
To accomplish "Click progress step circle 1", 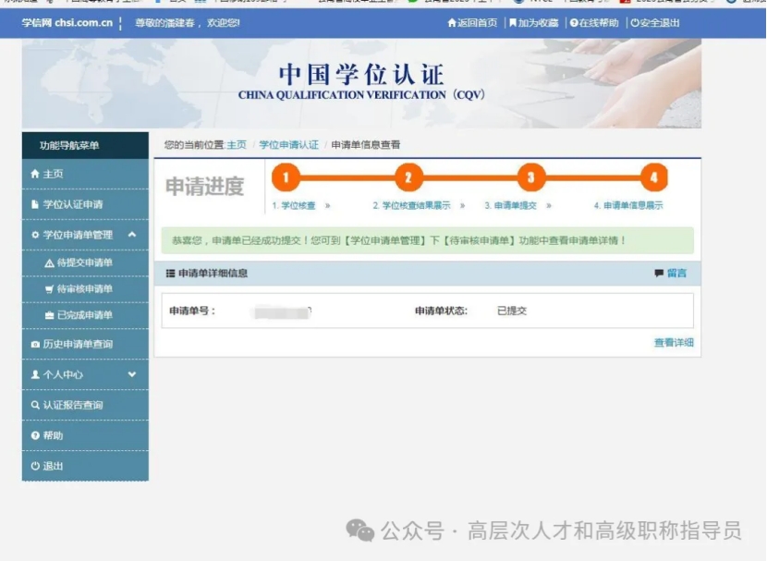I will pos(286,177).
